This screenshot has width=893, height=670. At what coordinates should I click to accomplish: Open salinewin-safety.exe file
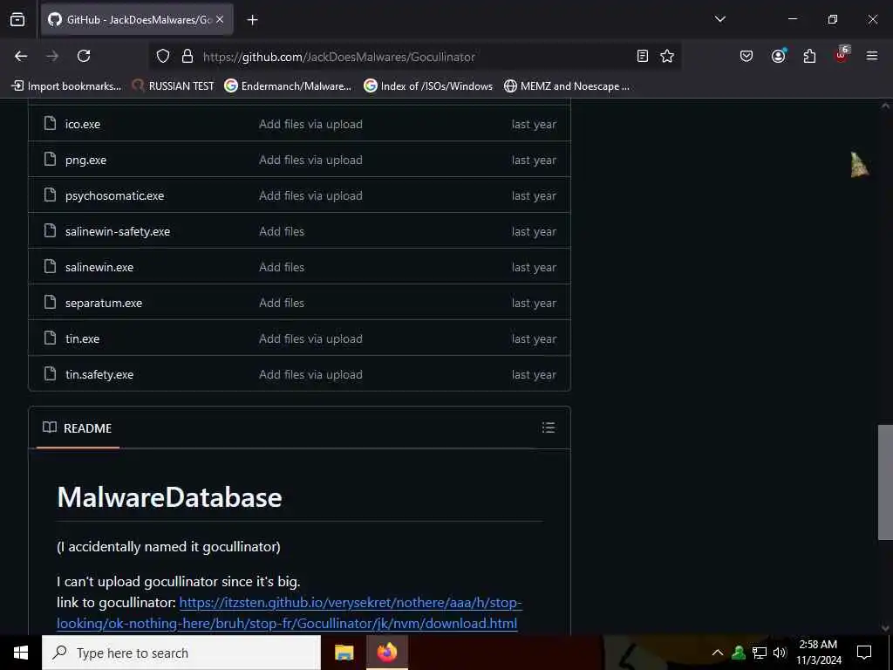[x=118, y=232]
